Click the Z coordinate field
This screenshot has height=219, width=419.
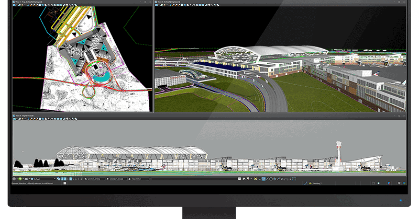pos(140,179)
